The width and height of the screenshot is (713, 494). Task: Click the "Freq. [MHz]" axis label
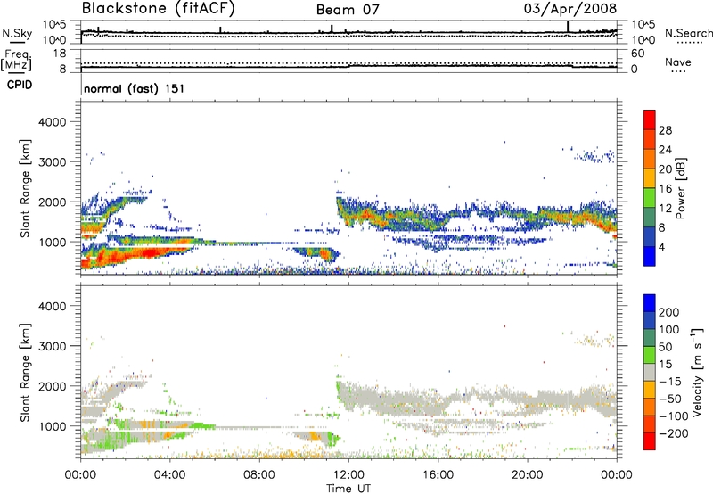tap(16, 60)
